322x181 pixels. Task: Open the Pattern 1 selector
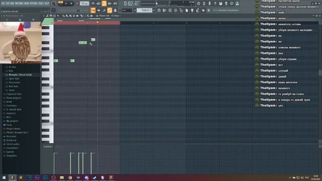[144, 10]
